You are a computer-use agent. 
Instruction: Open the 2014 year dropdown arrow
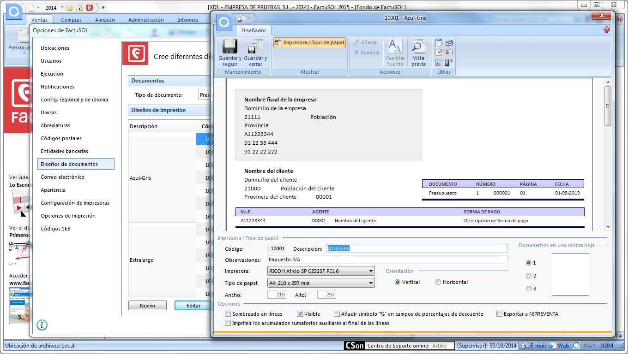tap(61, 8)
